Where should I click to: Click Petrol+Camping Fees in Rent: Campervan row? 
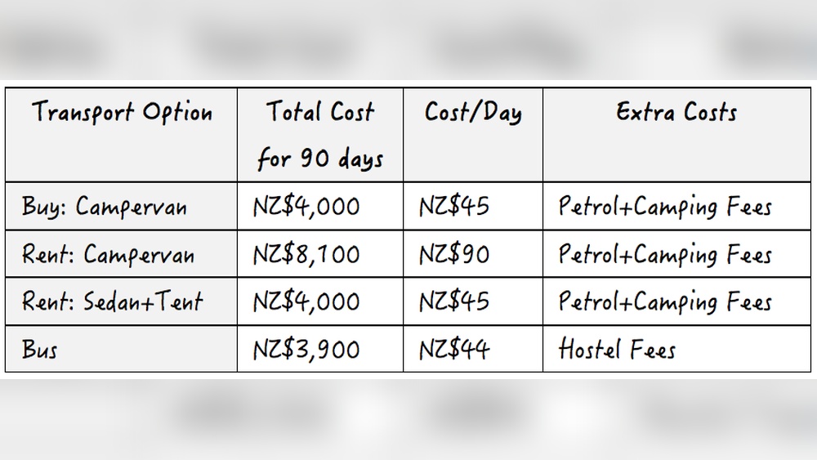coord(676,254)
